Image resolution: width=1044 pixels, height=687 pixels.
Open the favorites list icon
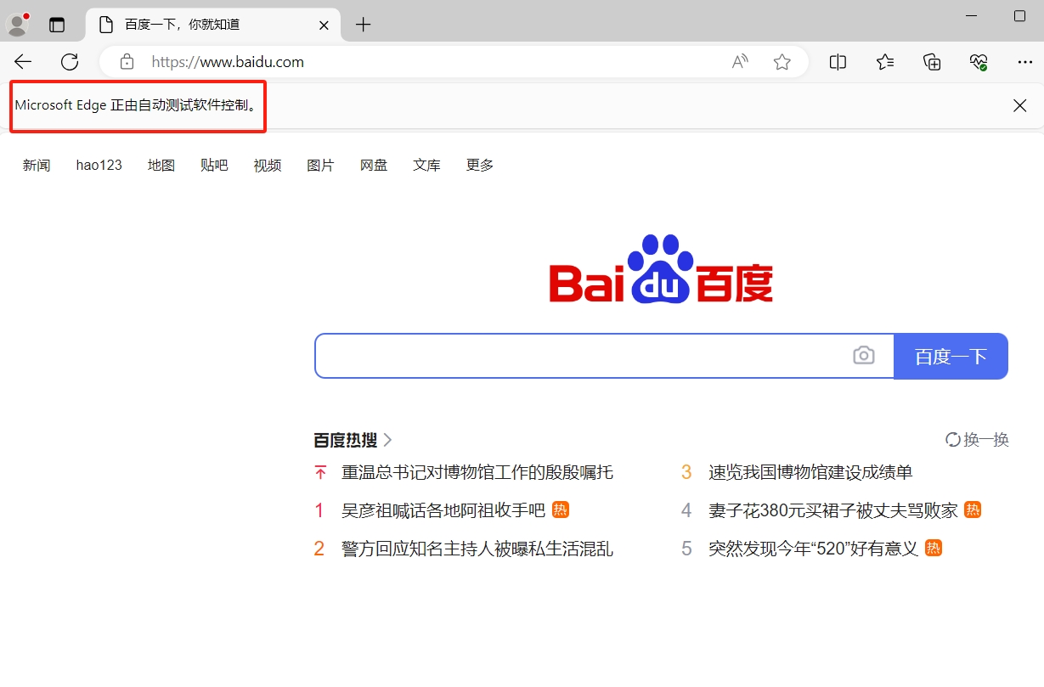885,62
